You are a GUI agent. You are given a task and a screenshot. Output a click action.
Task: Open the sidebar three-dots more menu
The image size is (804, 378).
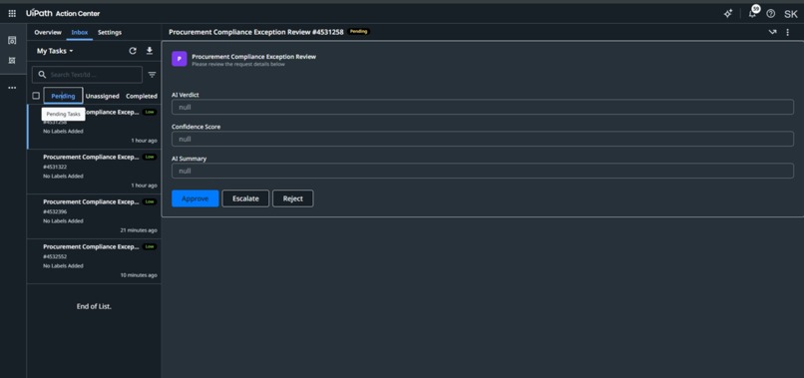tap(12, 88)
